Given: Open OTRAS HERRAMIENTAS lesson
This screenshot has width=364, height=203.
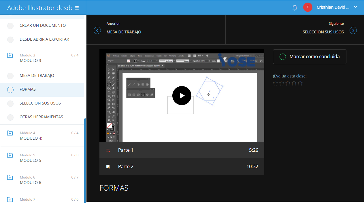Looking at the screenshot, I should click(x=41, y=117).
